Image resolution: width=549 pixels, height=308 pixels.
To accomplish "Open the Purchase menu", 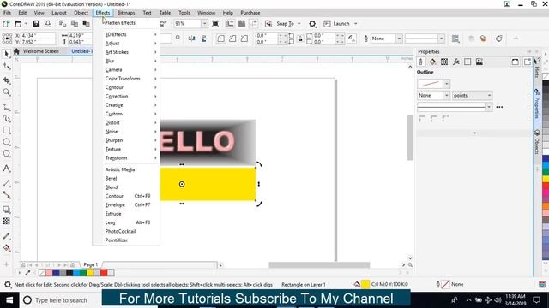I will point(250,13).
